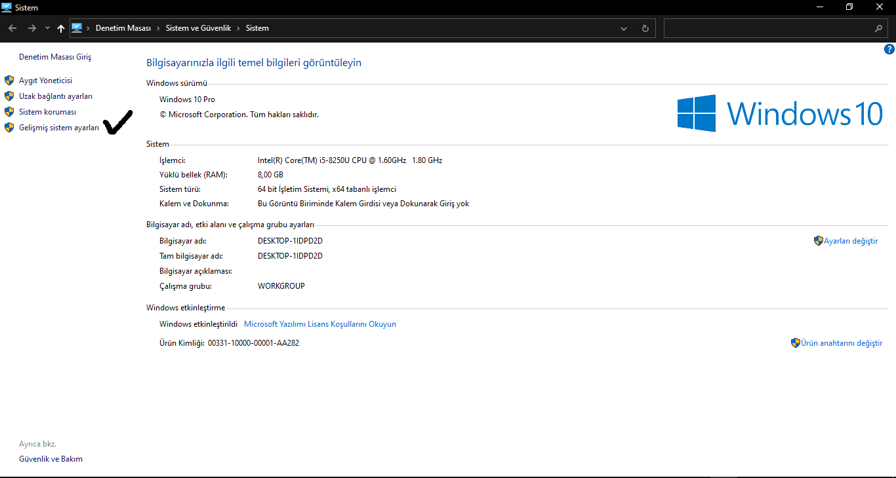This screenshot has width=896, height=478.
Task: Minimize the Sistem window
Action: pyautogui.click(x=820, y=7)
